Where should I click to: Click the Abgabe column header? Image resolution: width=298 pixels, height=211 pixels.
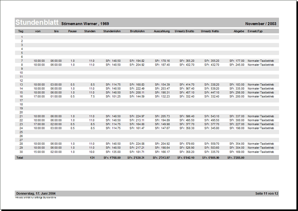[x=239, y=31]
